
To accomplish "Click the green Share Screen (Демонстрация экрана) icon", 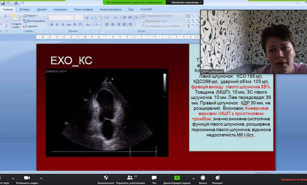I will point(177,178).
